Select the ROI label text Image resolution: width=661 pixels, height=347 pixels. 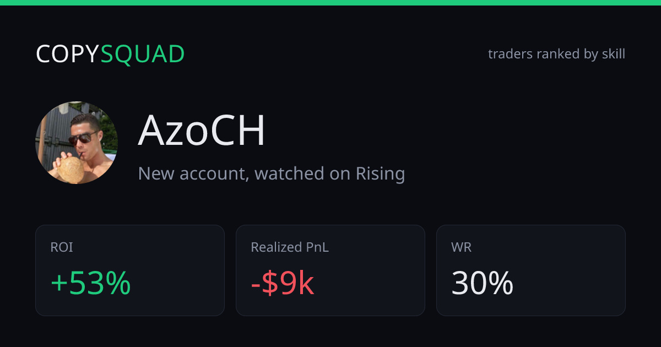point(62,248)
